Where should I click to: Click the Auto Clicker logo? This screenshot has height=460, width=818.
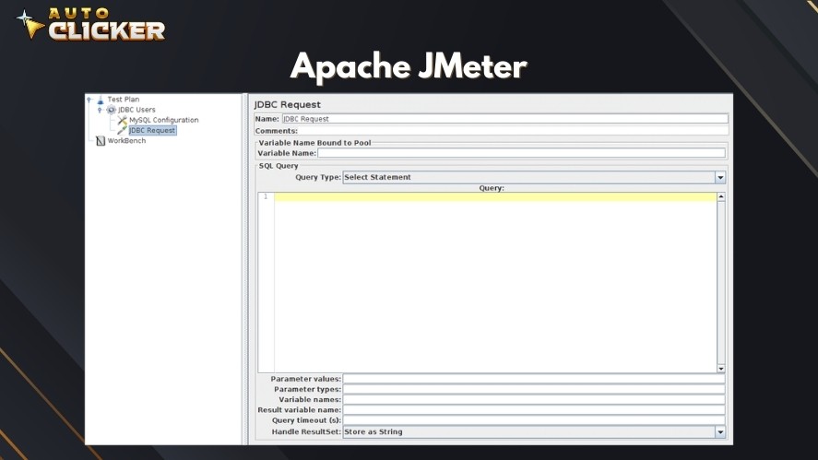(x=90, y=24)
